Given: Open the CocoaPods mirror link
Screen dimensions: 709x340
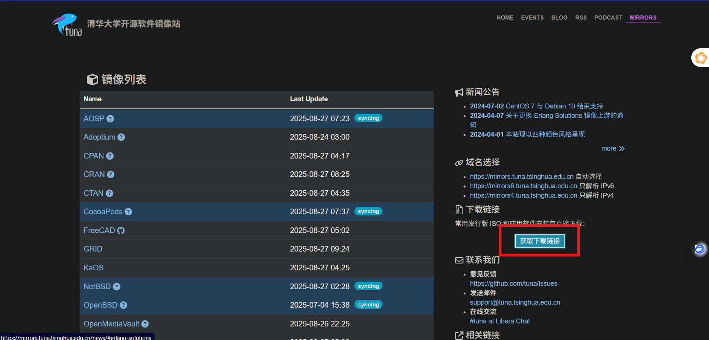Looking at the screenshot, I should [103, 212].
